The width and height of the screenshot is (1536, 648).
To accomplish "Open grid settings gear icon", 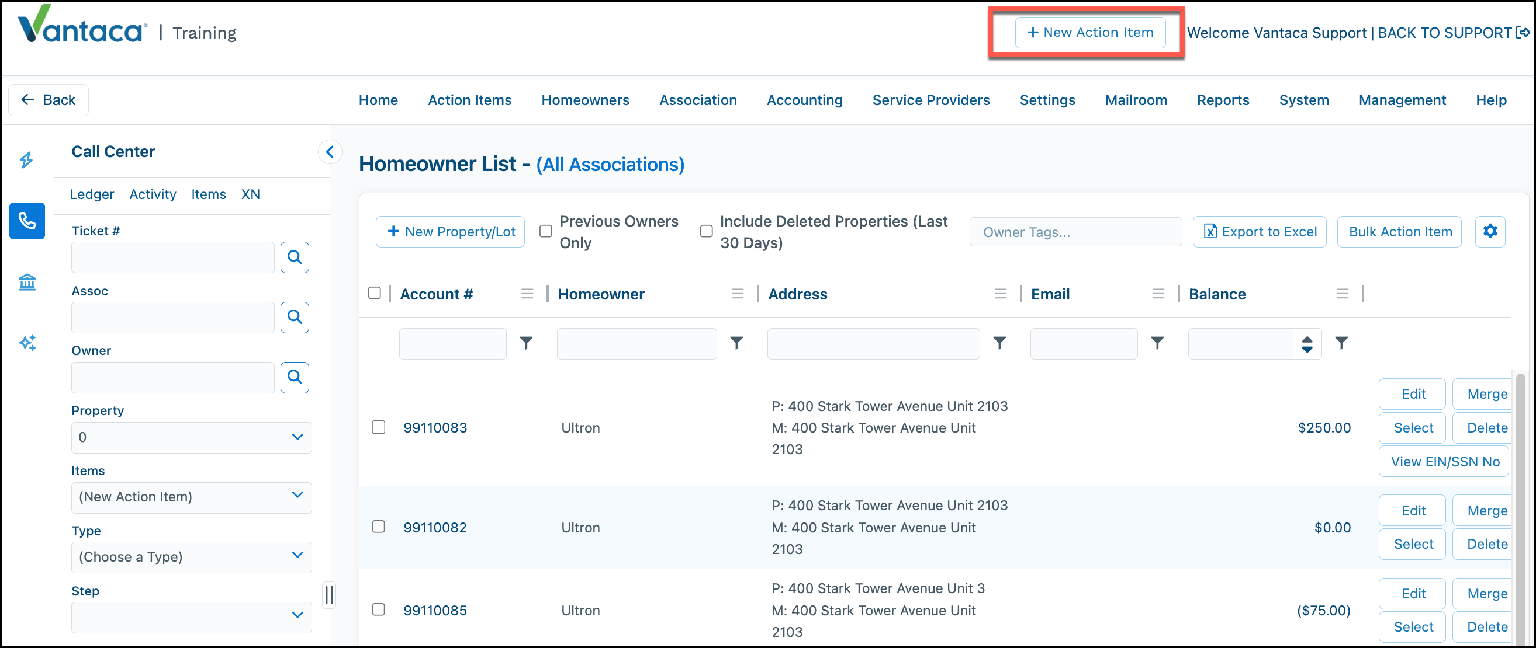I will (1490, 232).
